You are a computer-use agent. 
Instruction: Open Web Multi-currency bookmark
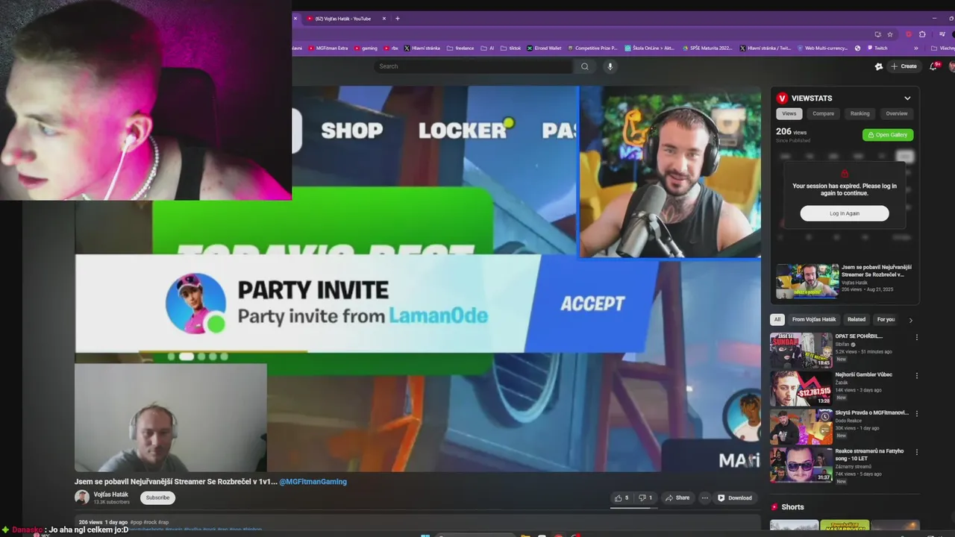[x=822, y=48]
